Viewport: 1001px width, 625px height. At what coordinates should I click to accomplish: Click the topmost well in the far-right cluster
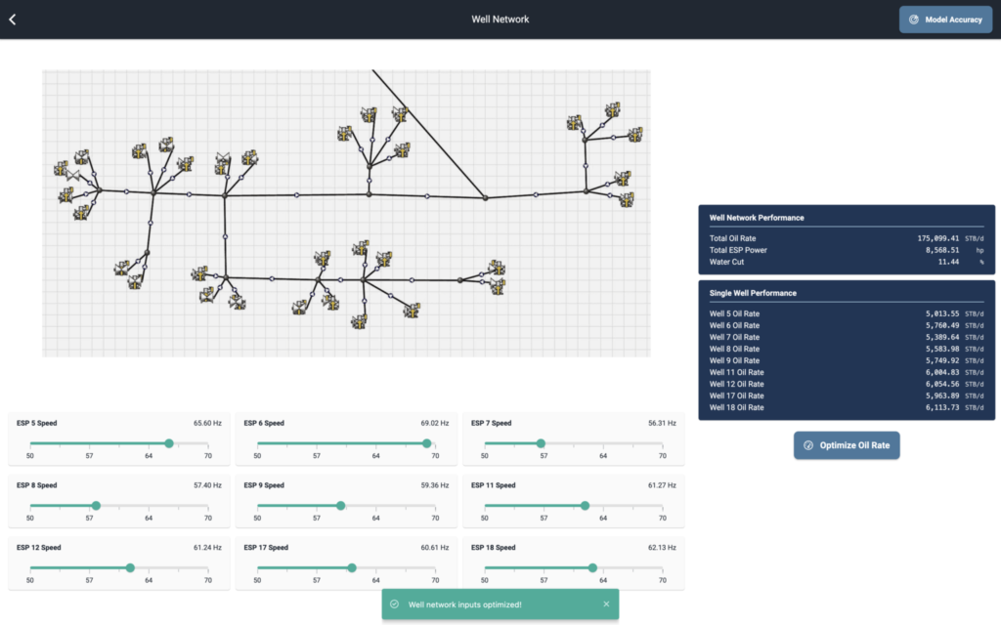613,110
